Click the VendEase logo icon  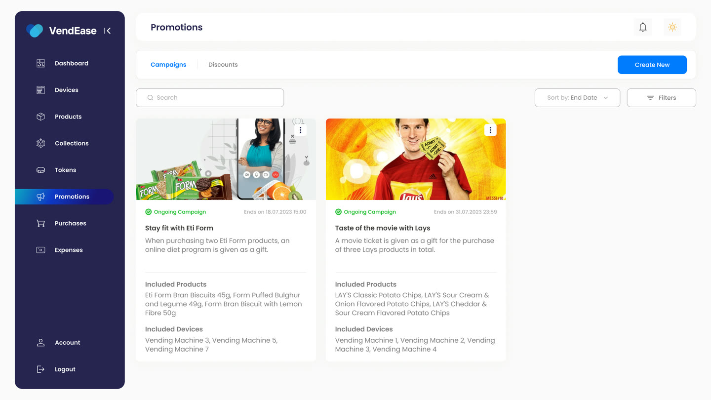[35, 31]
